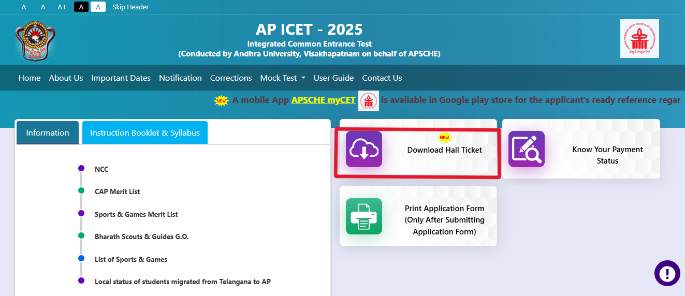
Task: Click the APSCHE logo in the header
Action: coord(639,39)
